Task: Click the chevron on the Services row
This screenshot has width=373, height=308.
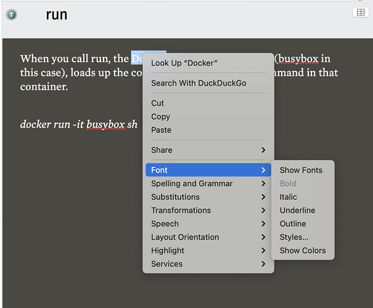Action: tap(263, 264)
